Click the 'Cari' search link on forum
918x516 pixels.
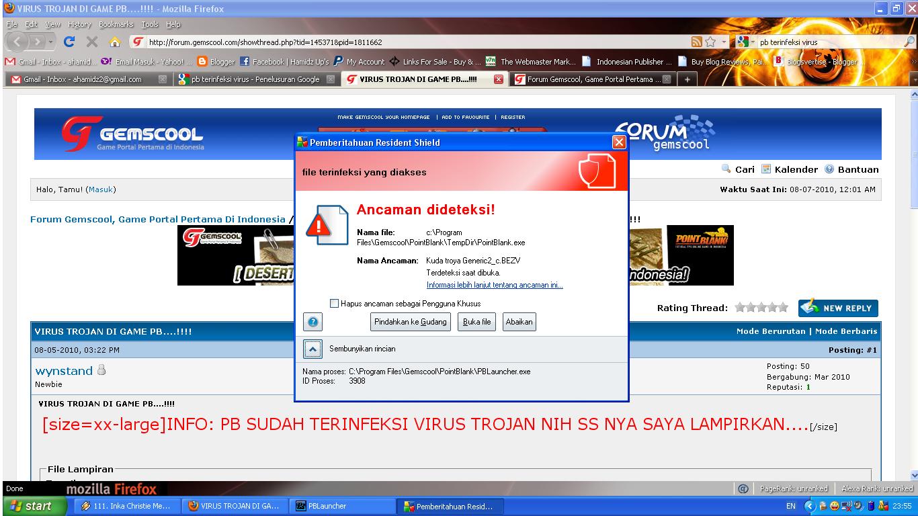pos(738,169)
